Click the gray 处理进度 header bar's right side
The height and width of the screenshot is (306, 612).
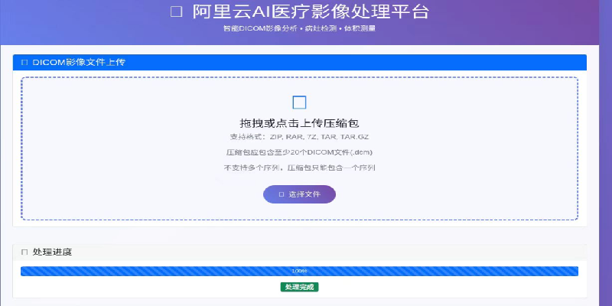coord(497,252)
